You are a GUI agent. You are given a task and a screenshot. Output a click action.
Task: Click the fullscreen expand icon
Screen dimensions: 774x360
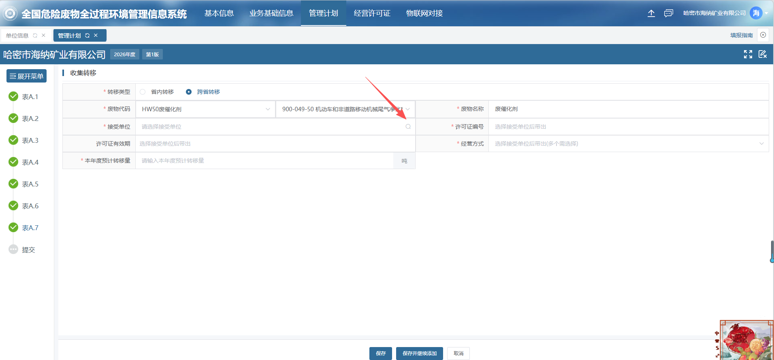[748, 54]
